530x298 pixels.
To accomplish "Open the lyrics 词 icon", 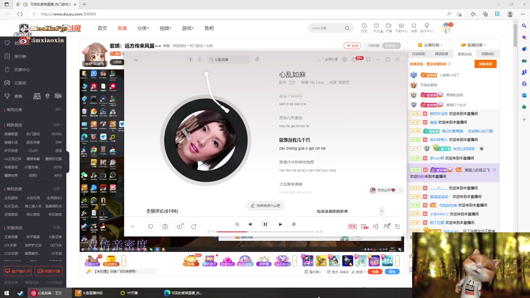I will (293, 224).
